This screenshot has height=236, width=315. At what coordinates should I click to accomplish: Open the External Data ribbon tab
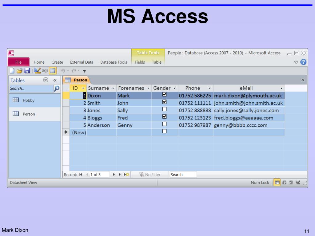(82, 62)
